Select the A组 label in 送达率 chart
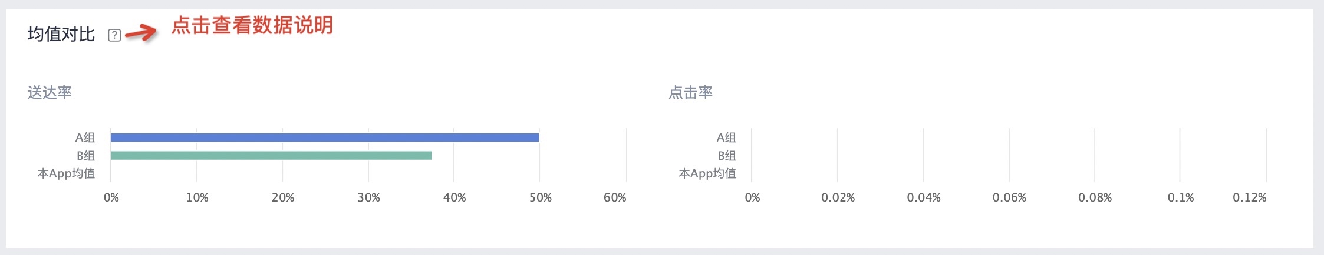Screen dimensions: 1324x255 click(x=85, y=137)
